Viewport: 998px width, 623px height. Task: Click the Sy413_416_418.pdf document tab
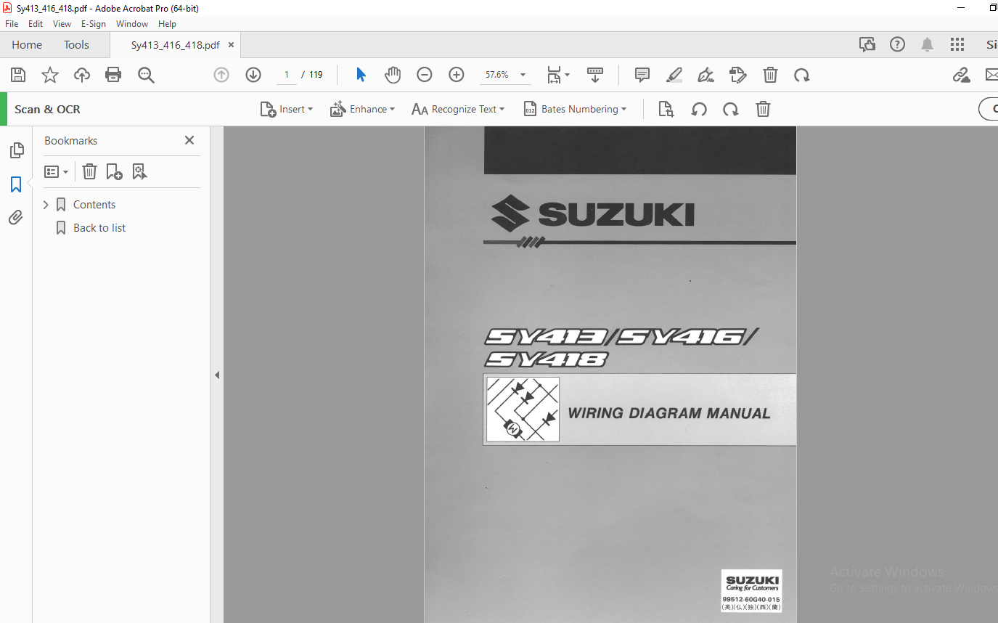click(x=175, y=45)
